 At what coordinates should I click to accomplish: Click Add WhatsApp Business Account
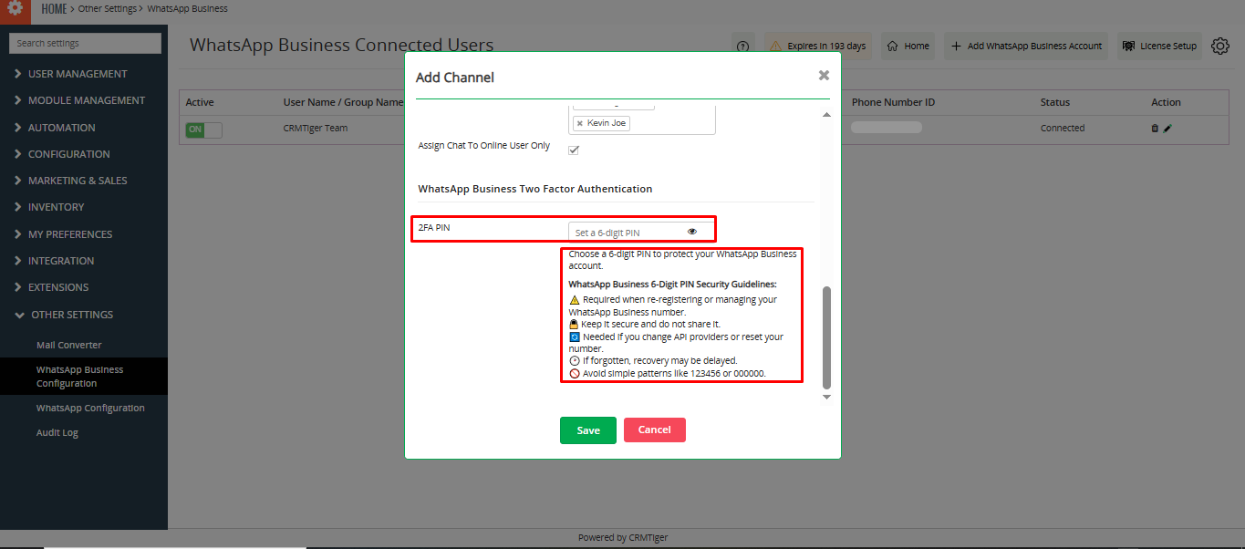pos(1026,46)
